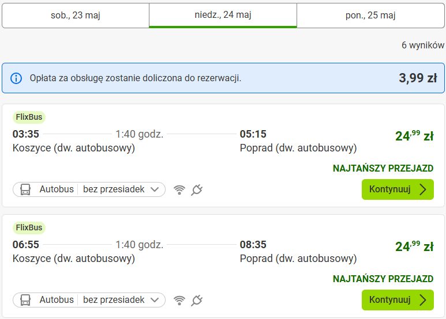Screen dimensions: 446x319
Task: Select the niedz., 24 maj tab
Action: pyautogui.click(x=223, y=16)
